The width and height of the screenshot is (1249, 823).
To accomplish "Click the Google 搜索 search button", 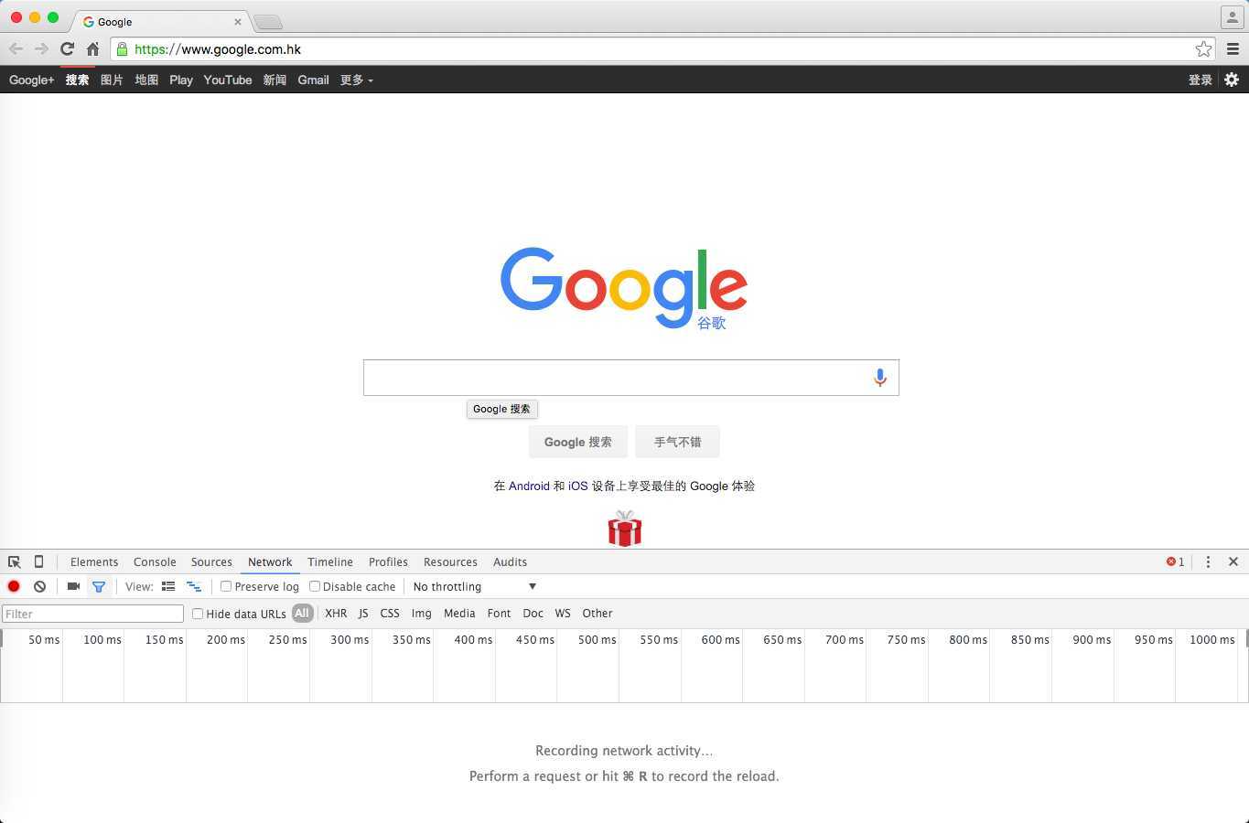I will click(x=578, y=442).
